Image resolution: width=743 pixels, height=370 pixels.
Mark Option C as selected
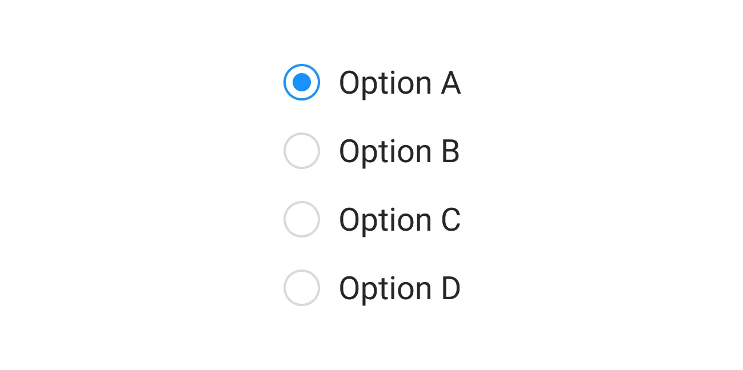(x=302, y=219)
